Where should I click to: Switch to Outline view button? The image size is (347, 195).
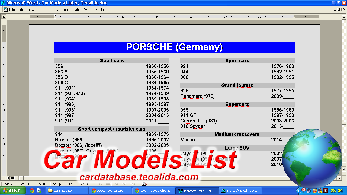[x=17, y=178]
